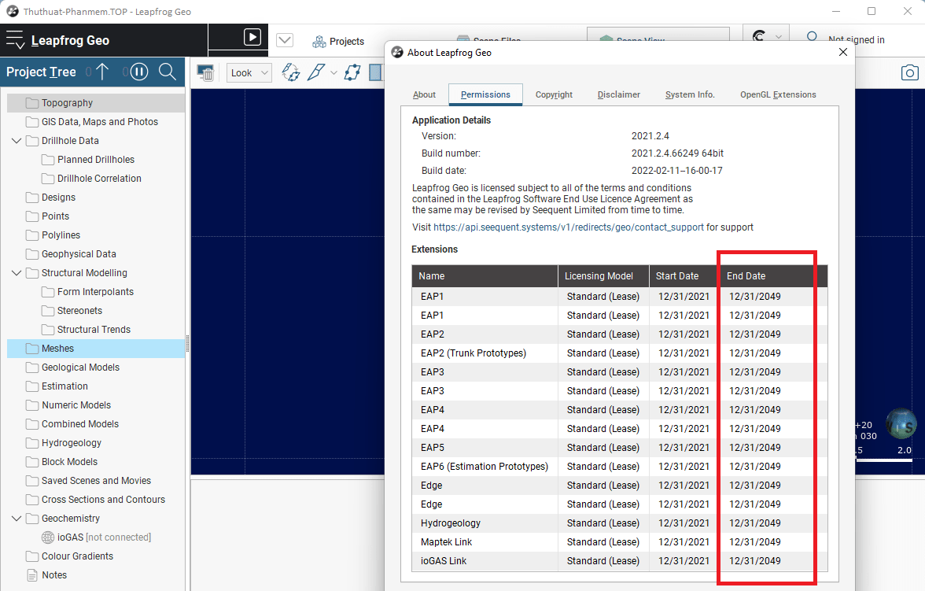Screen dimensions: 925x591
Task: Click the Name column header
Action: click(485, 275)
